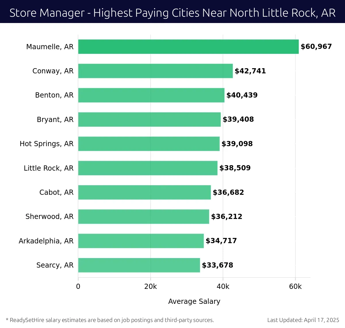Click the $39,098 value
Image resolution: width=345 pixels, height=328 pixels.
[x=237, y=144]
